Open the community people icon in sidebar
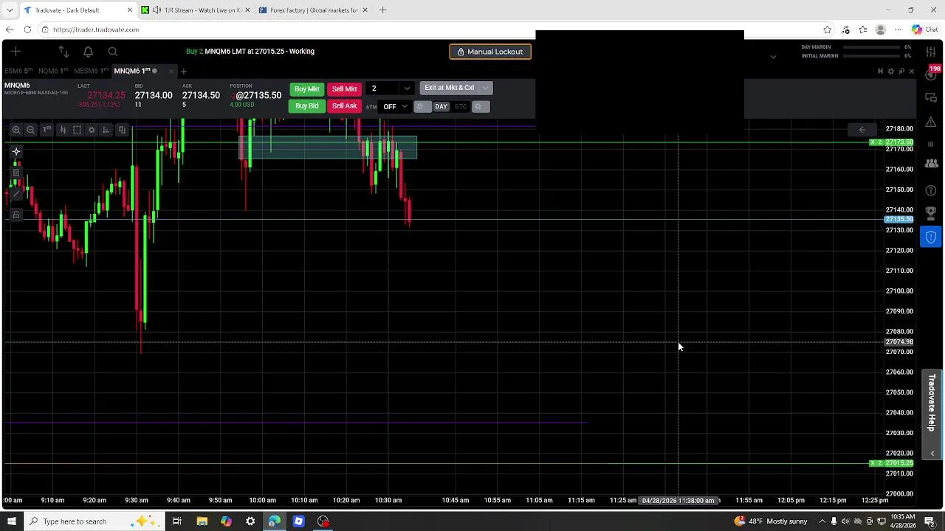Screen dimensions: 945x531 coord(931,164)
